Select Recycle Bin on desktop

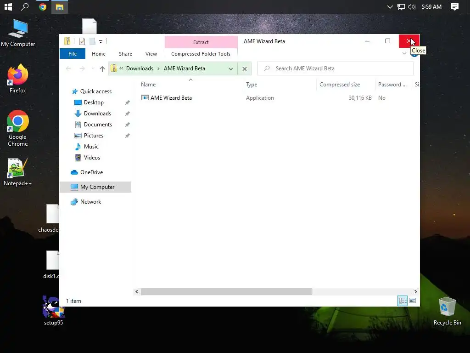pyautogui.click(x=447, y=311)
